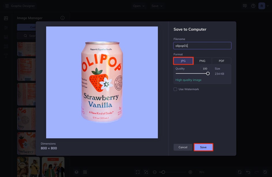Image resolution: width=272 pixels, height=177 pixels.
Task: Click the Quality value box showing 100
Action: click(205, 69)
